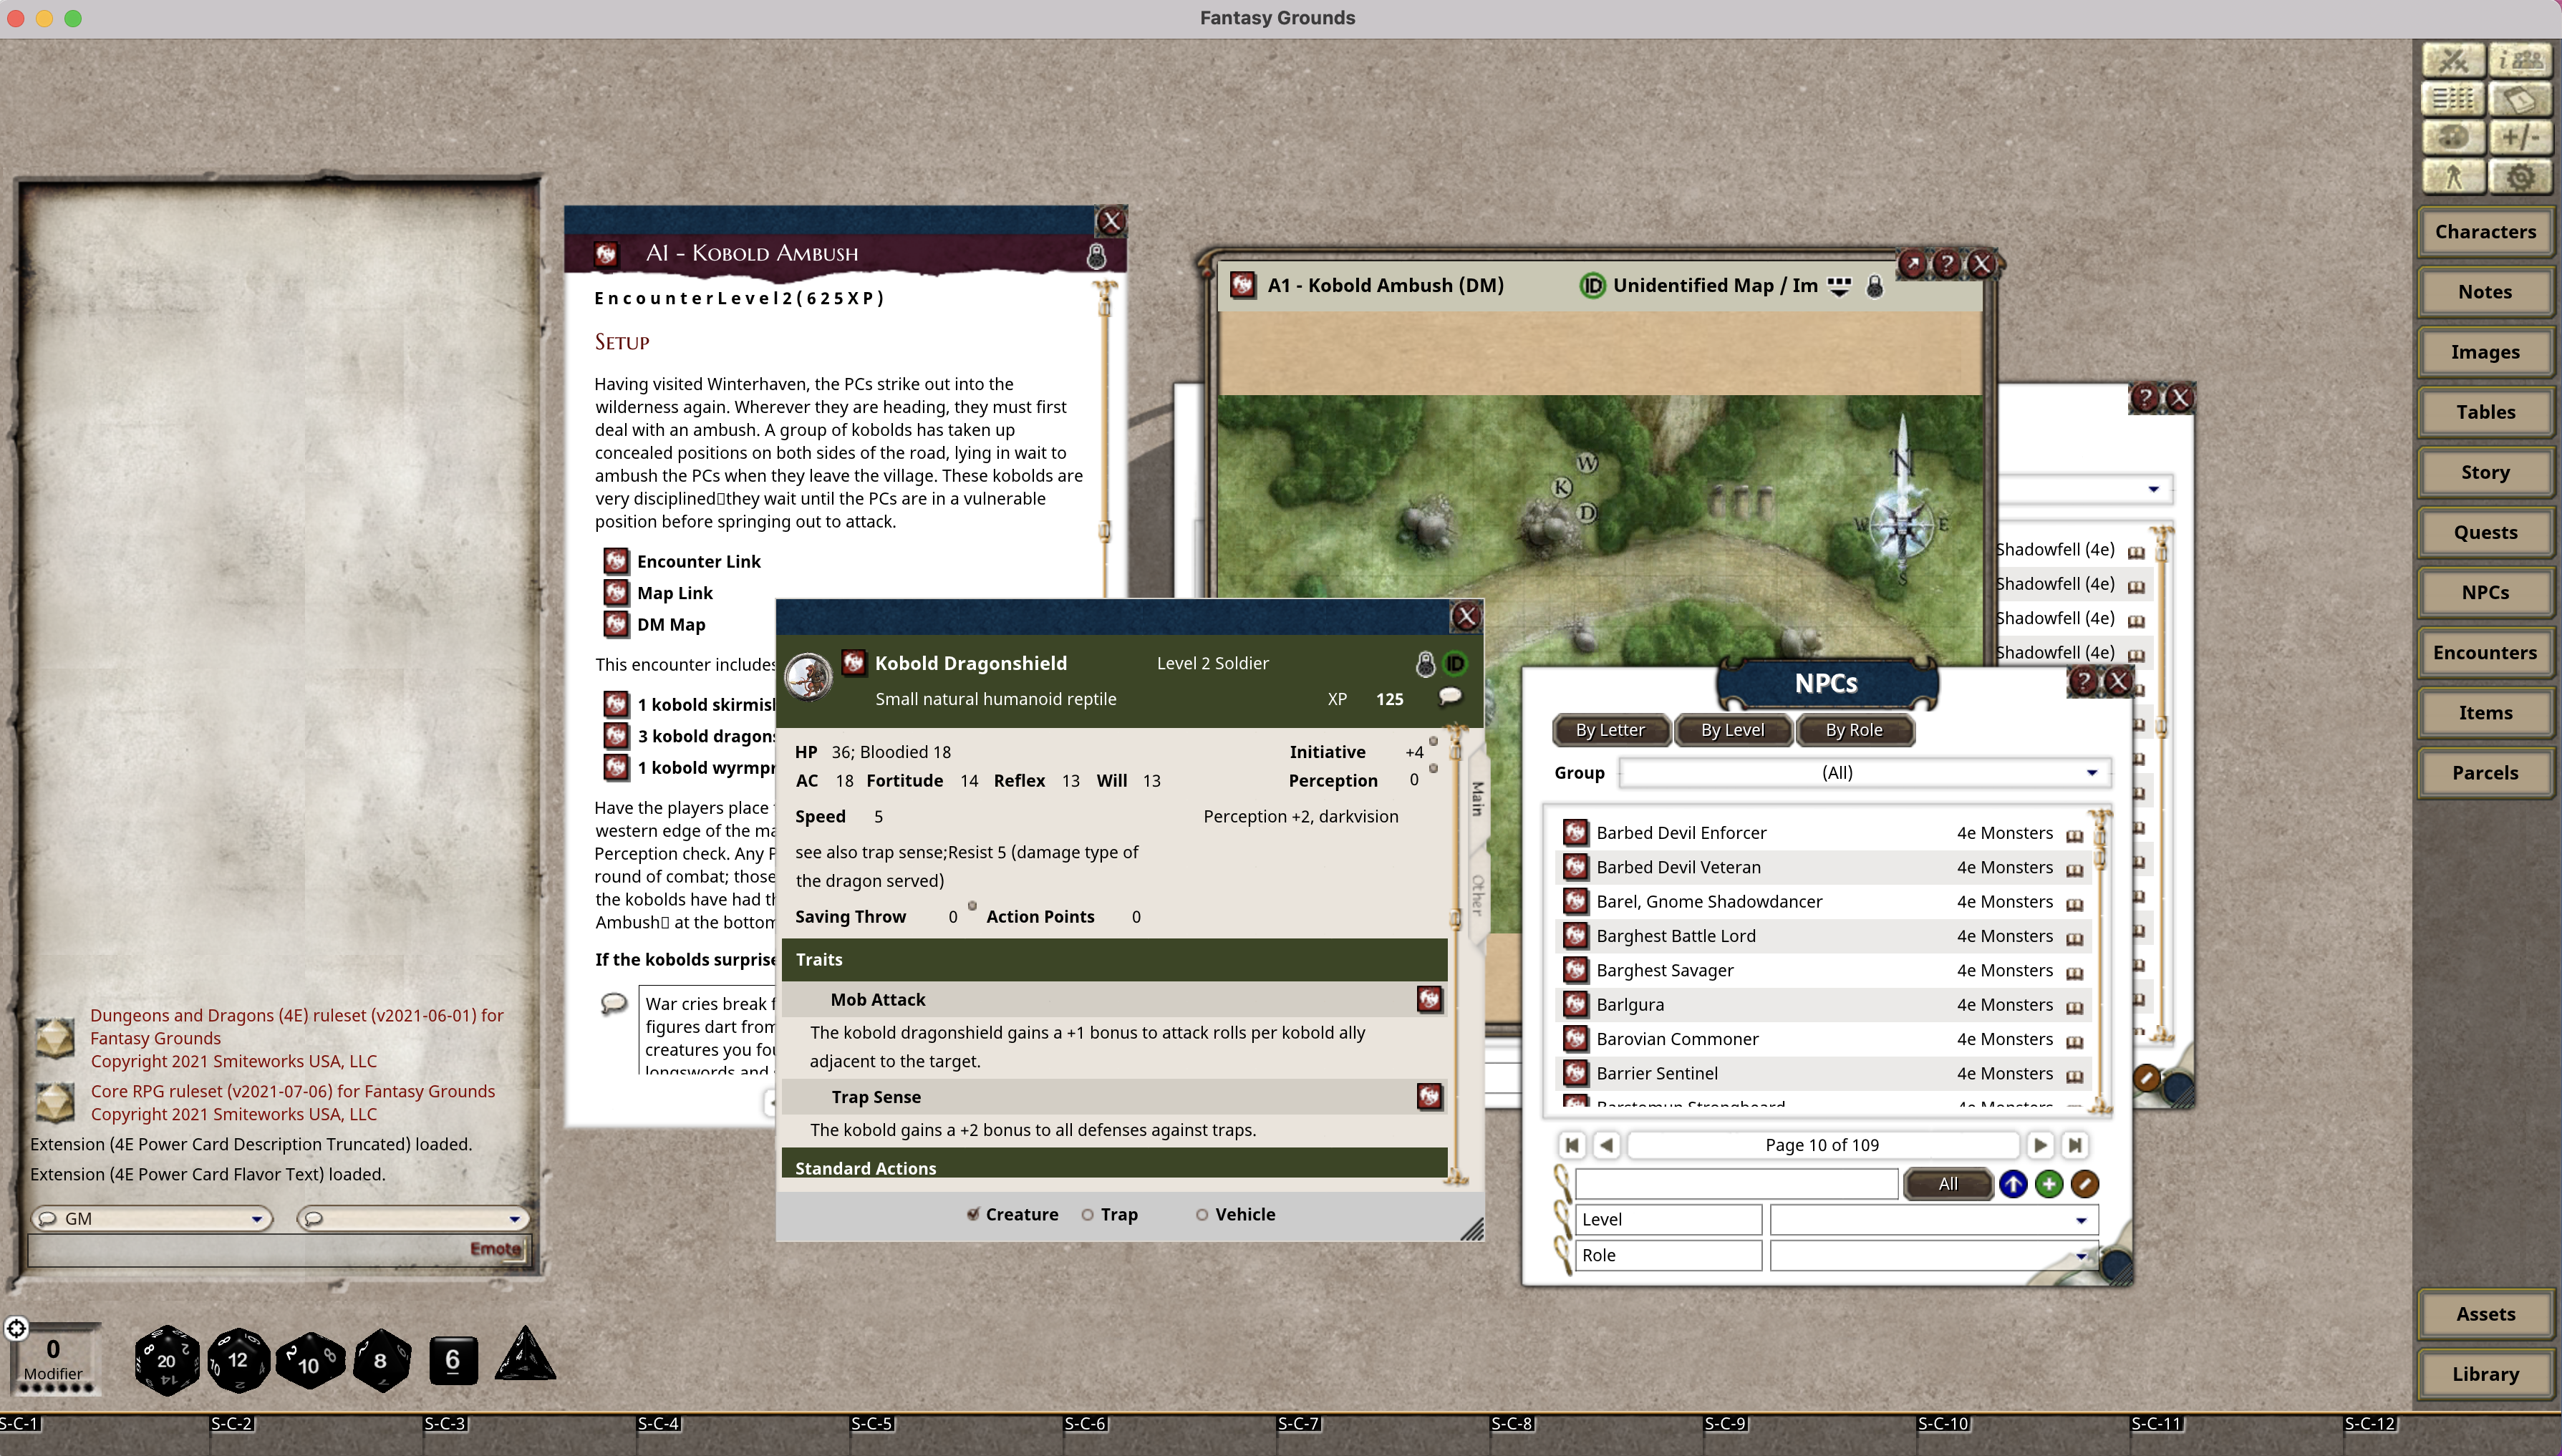
Task: Jump to last page in NPCs list
Action: pyautogui.click(x=2075, y=1145)
